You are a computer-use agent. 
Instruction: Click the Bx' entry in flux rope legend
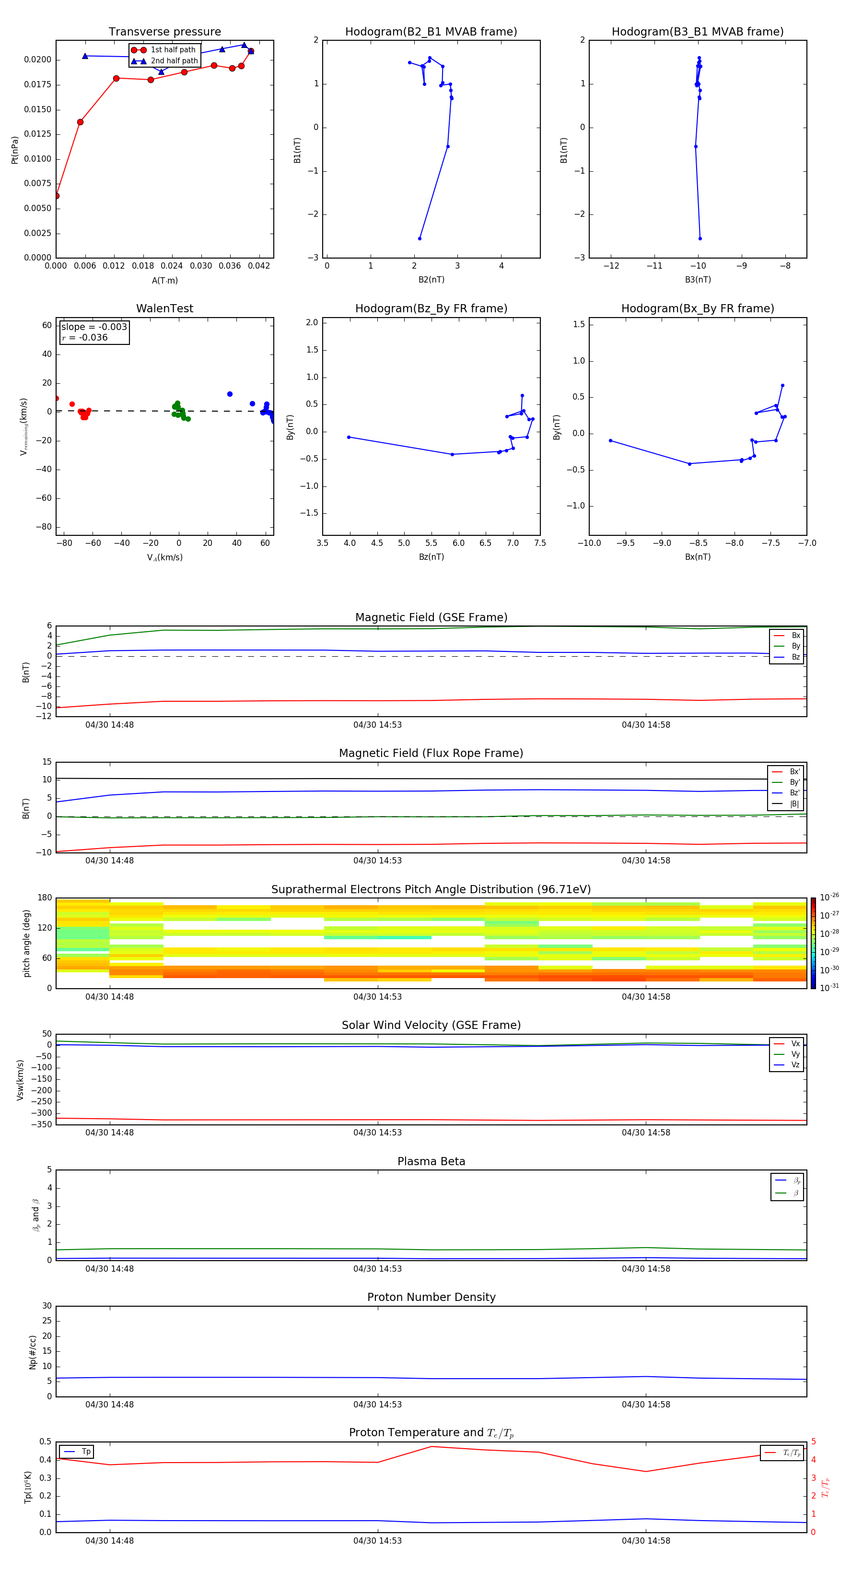pos(786,772)
